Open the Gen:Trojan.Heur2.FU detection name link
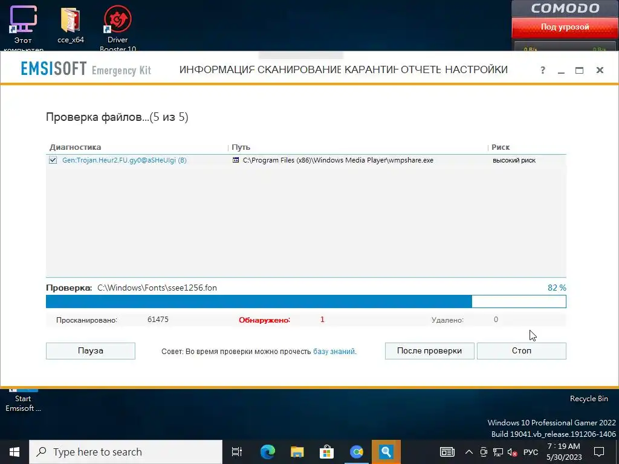 125,160
